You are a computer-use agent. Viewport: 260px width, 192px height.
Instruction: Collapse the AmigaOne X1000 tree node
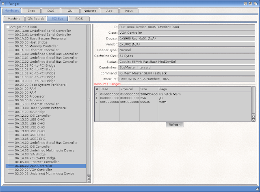8,27
